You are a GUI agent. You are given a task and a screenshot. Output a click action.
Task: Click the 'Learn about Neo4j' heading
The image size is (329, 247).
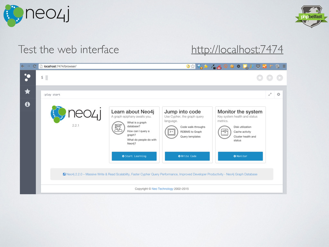point(133,112)
